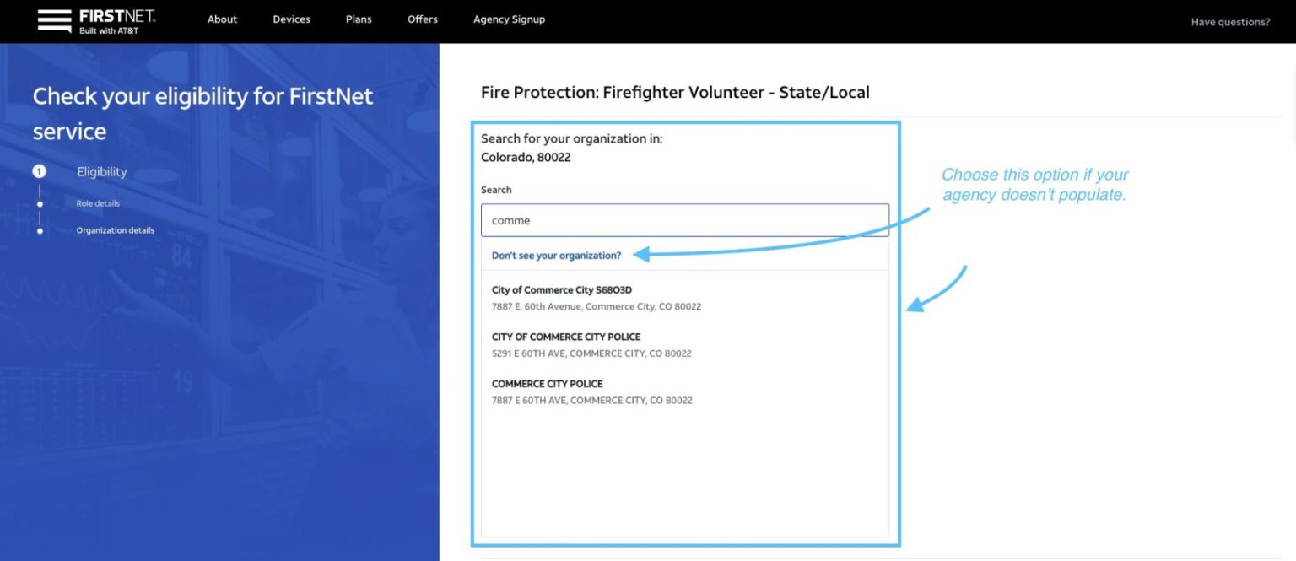Click the Role details sidebar label
This screenshot has height=561, width=1296.
pyautogui.click(x=96, y=202)
